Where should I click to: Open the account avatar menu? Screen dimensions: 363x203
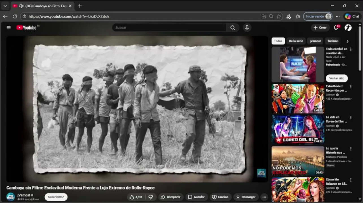348,28
